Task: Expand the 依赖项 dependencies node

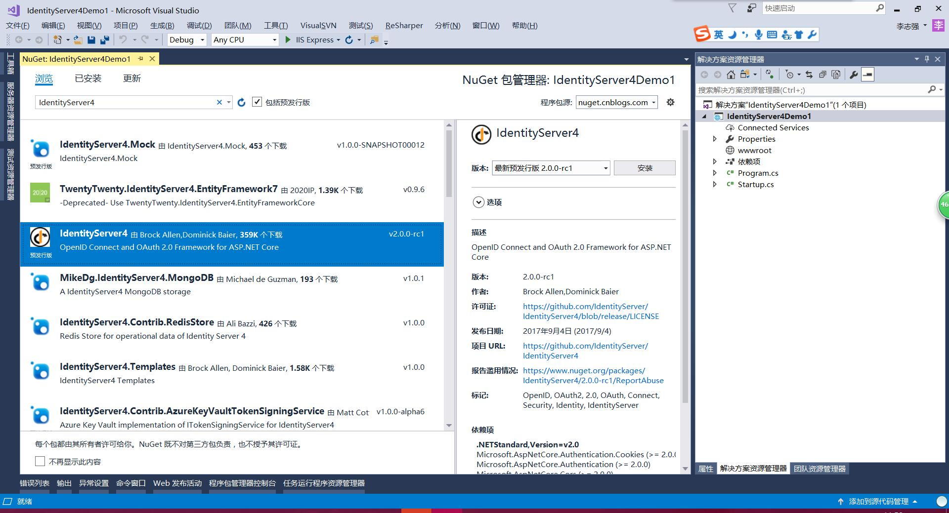Action: 714,161
